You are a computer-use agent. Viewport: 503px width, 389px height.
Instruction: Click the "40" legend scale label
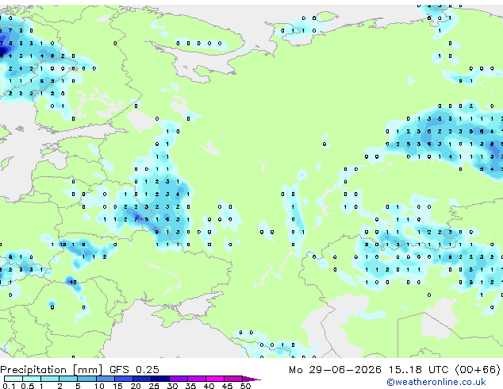pos(209,386)
